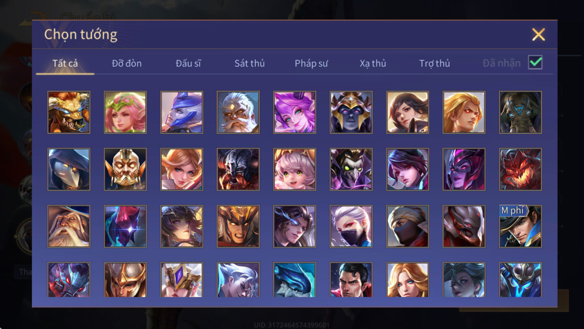
Task: Pick the red dragon demon hero
Action: (x=520, y=169)
